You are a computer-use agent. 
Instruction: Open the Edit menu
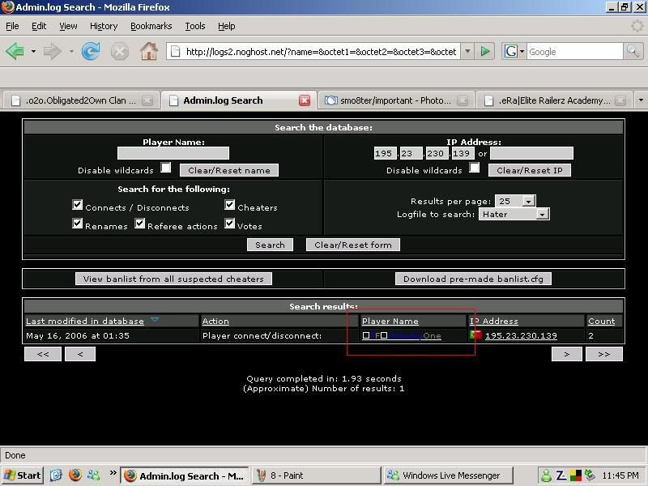39,26
